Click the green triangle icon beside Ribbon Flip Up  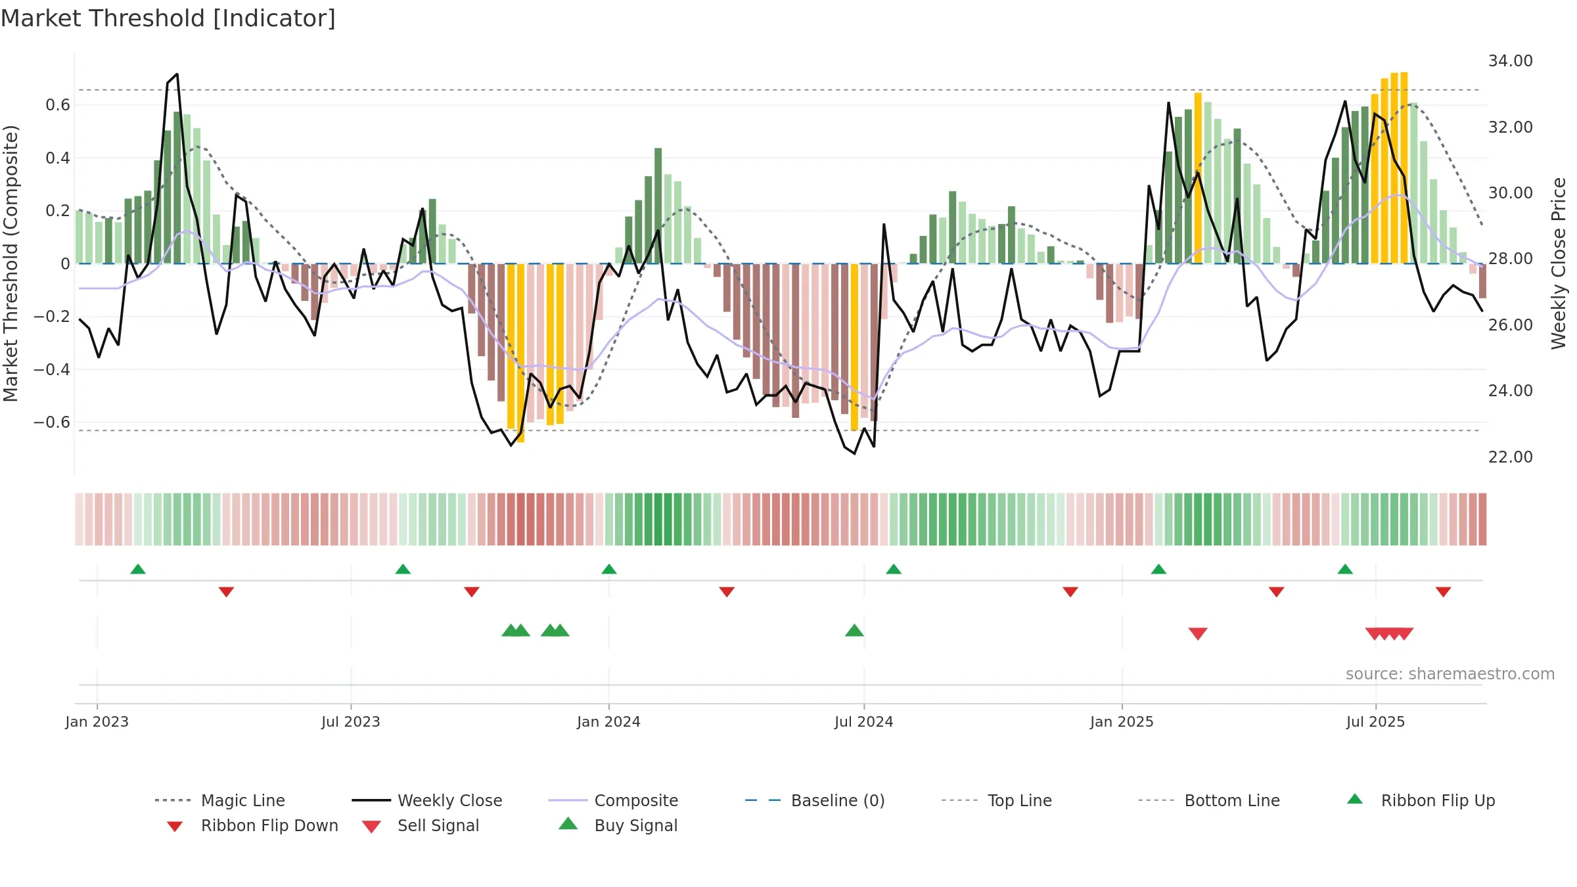(x=1355, y=799)
